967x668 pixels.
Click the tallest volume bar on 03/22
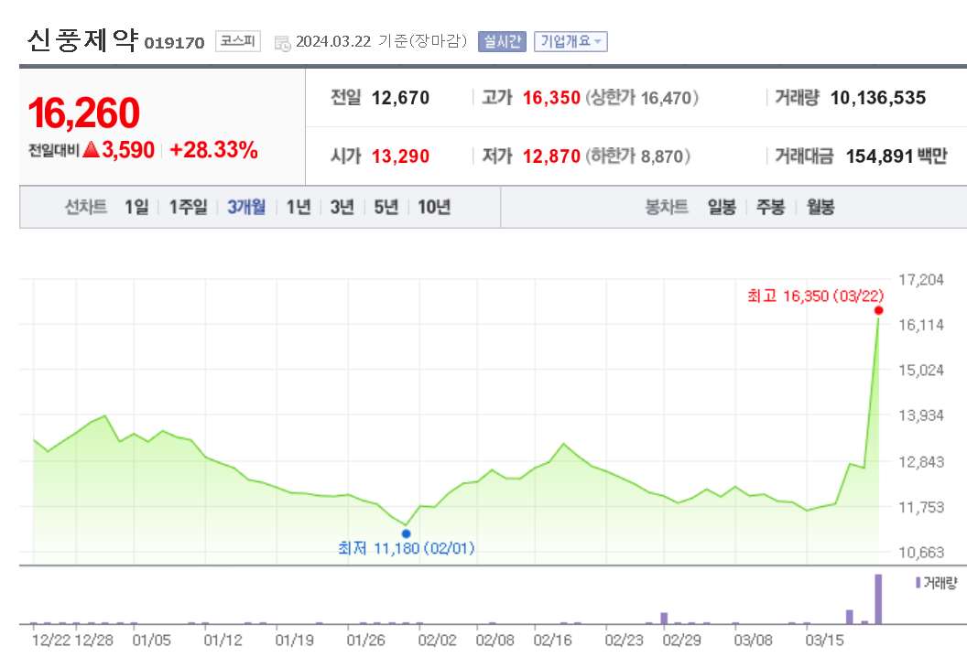[x=878, y=599]
